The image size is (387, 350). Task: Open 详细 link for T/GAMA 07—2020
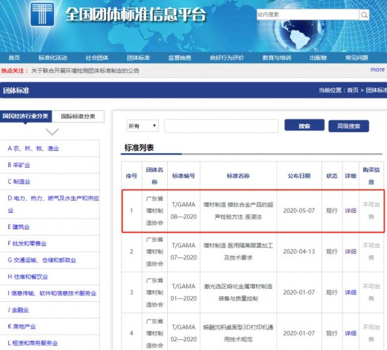coord(351,251)
